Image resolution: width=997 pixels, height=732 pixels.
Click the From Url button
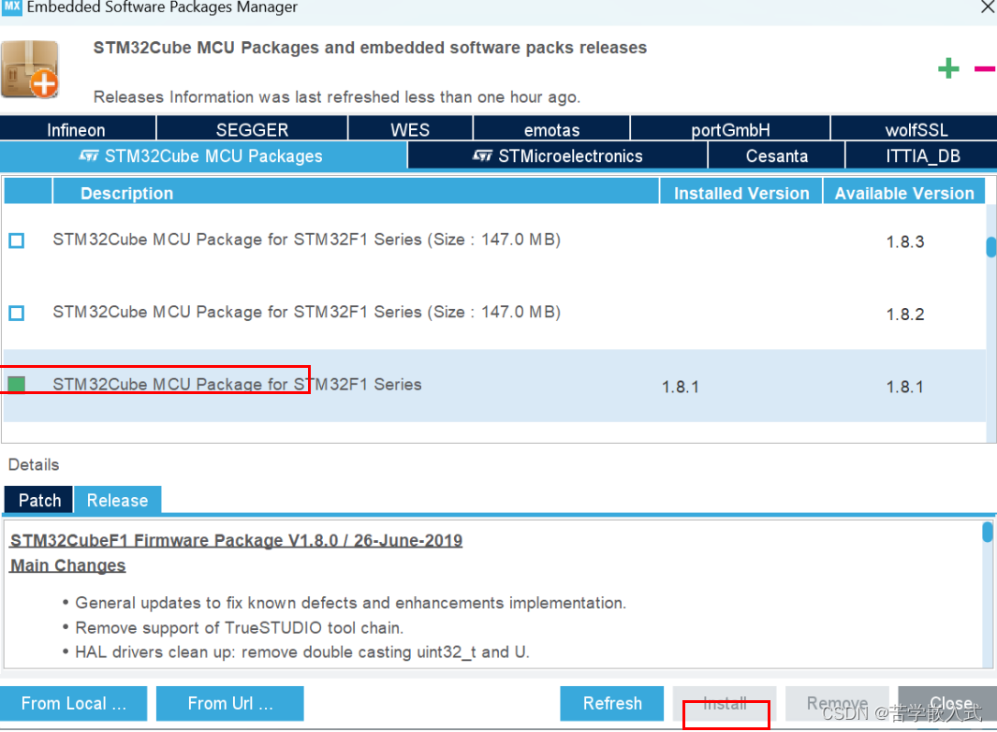229,703
